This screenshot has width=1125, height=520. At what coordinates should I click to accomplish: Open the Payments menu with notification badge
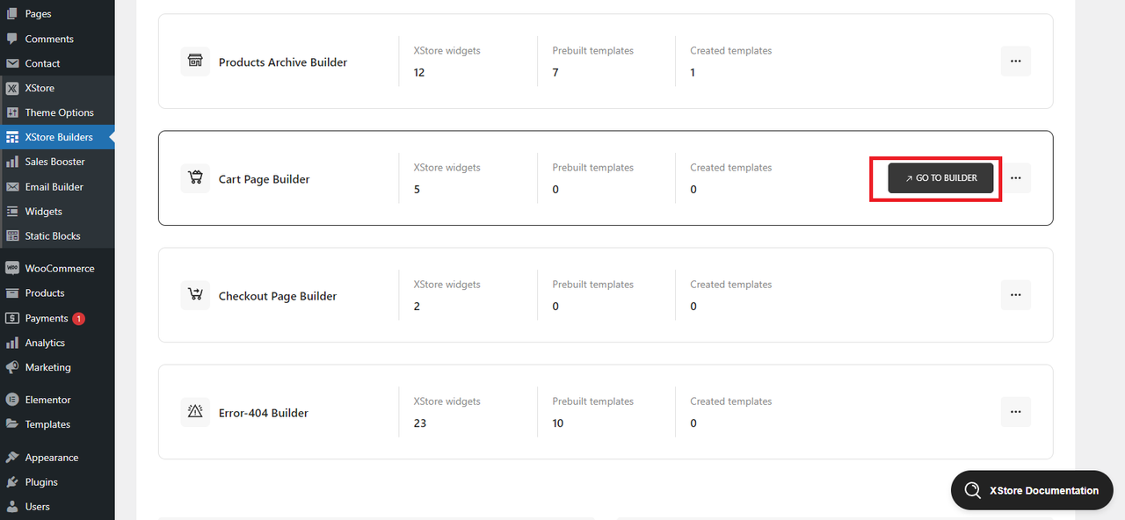pyautogui.click(x=47, y=318)
